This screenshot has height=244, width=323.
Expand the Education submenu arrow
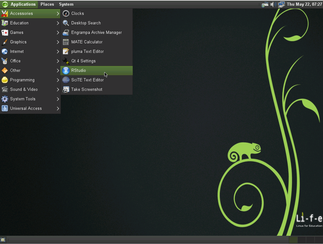(x=58, y=23)
